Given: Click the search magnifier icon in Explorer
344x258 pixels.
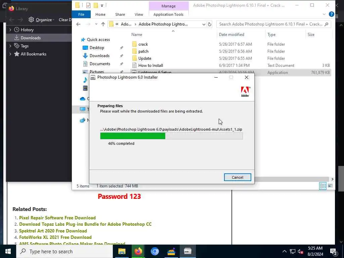Looking at the screenshot, I should (x=327, y=24).
